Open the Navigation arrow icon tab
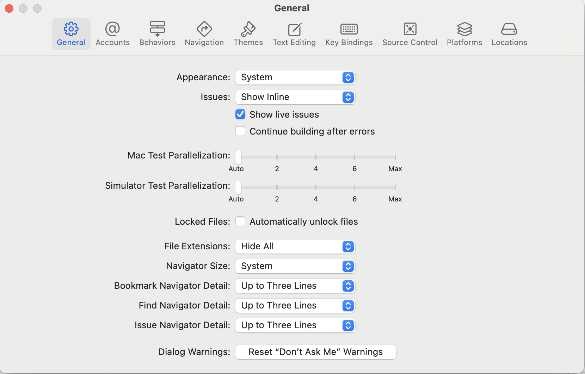Image resolution: width=585 pixels, height=374 pixels. (x=204, y=34)
